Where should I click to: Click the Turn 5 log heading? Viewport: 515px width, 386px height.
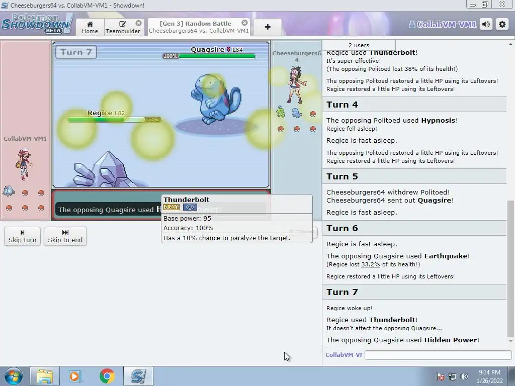414,176
